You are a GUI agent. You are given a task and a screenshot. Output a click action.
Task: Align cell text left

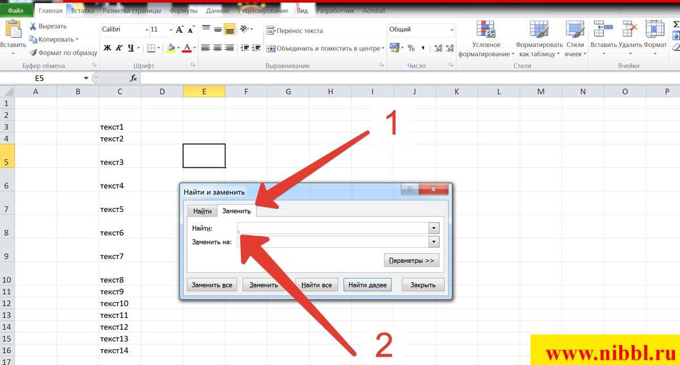coord(206,48)
